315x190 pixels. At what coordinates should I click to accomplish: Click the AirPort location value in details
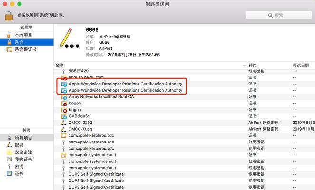coord(106,48)
